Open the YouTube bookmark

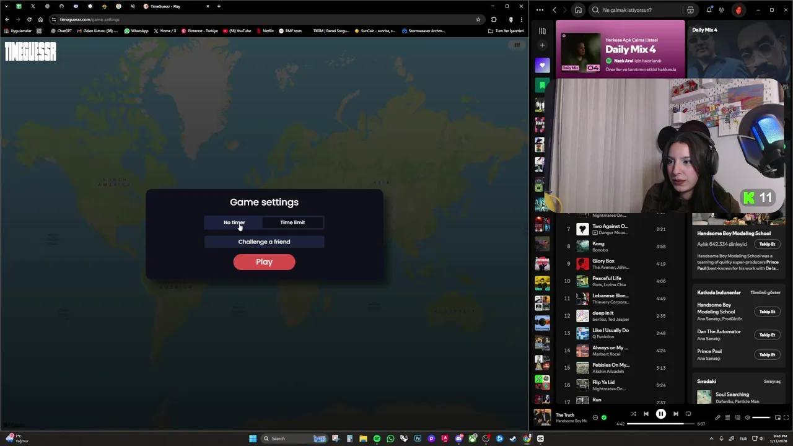[237, 30]
